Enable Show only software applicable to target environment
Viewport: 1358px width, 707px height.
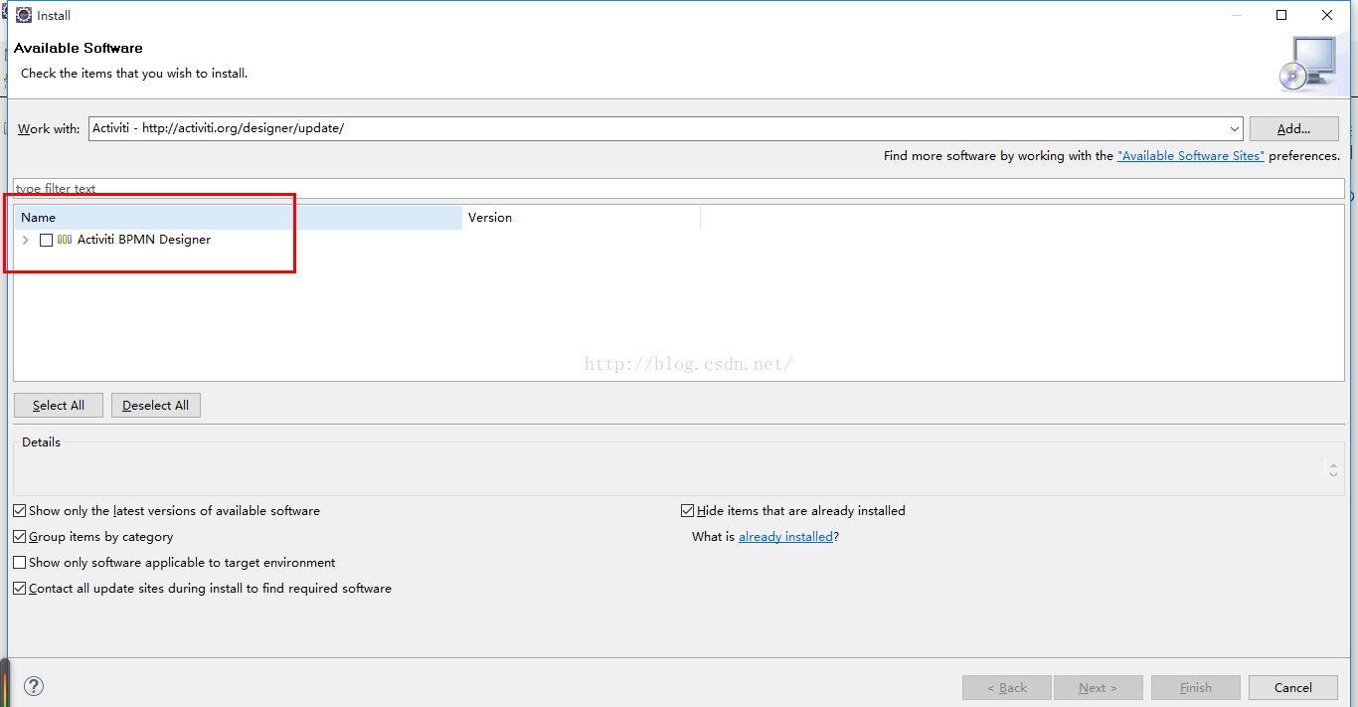click(20, 563)
